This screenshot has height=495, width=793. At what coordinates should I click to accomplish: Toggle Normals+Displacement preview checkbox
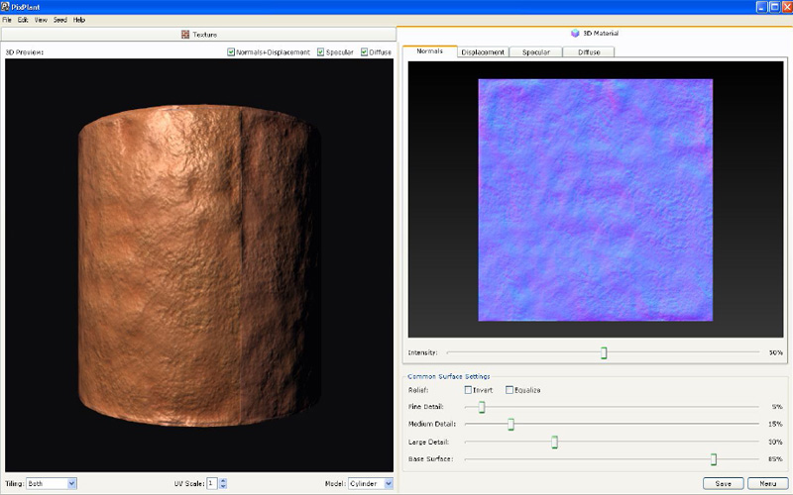231,52
